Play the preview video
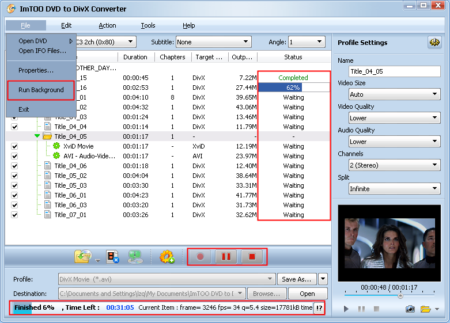Image resolution: width=450 pixels, height=323 pixels. pos(346,309)
